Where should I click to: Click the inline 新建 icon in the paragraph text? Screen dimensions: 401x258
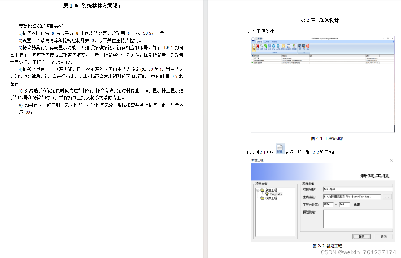pos(280,149)
